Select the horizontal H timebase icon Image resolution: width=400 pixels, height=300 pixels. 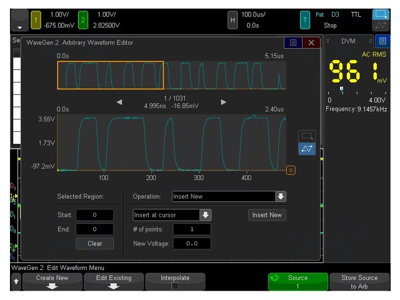point(232,21)
